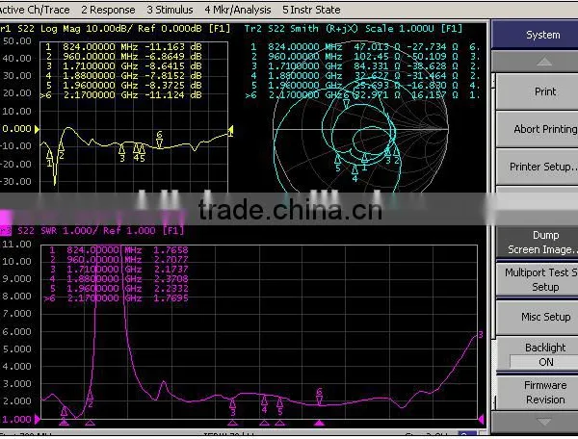This screenshot has height=439, width=578.
Task: Select marker 6 on the SWR trace
Action: 319,397
